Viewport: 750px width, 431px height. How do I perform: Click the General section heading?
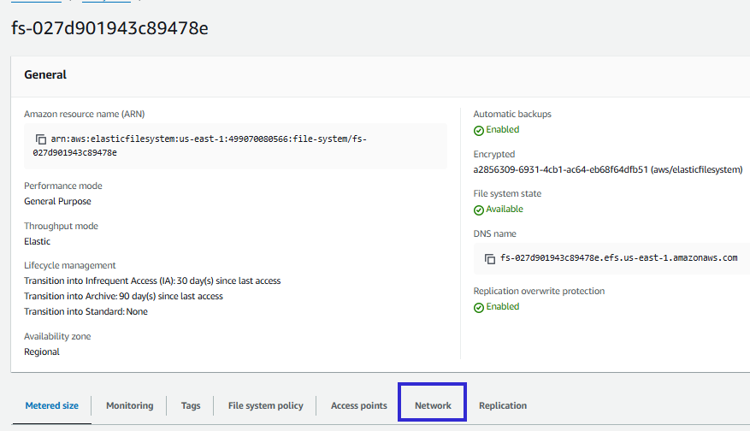point(45,74)
